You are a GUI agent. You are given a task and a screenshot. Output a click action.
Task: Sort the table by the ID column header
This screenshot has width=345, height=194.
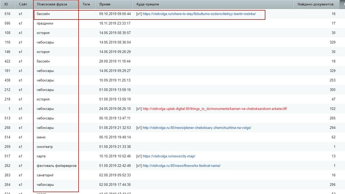click(7, 4)
